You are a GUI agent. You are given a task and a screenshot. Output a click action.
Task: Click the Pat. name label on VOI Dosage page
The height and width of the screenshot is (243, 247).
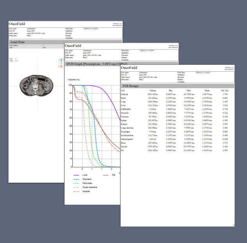(125, 73)
